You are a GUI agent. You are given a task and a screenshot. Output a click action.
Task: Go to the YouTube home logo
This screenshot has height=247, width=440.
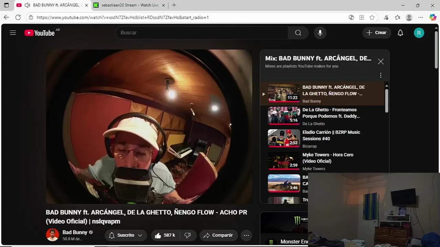pos(40,33)
